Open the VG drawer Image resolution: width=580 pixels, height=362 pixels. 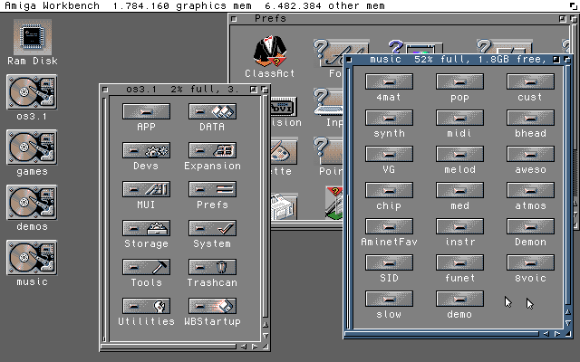click(389, 154)
